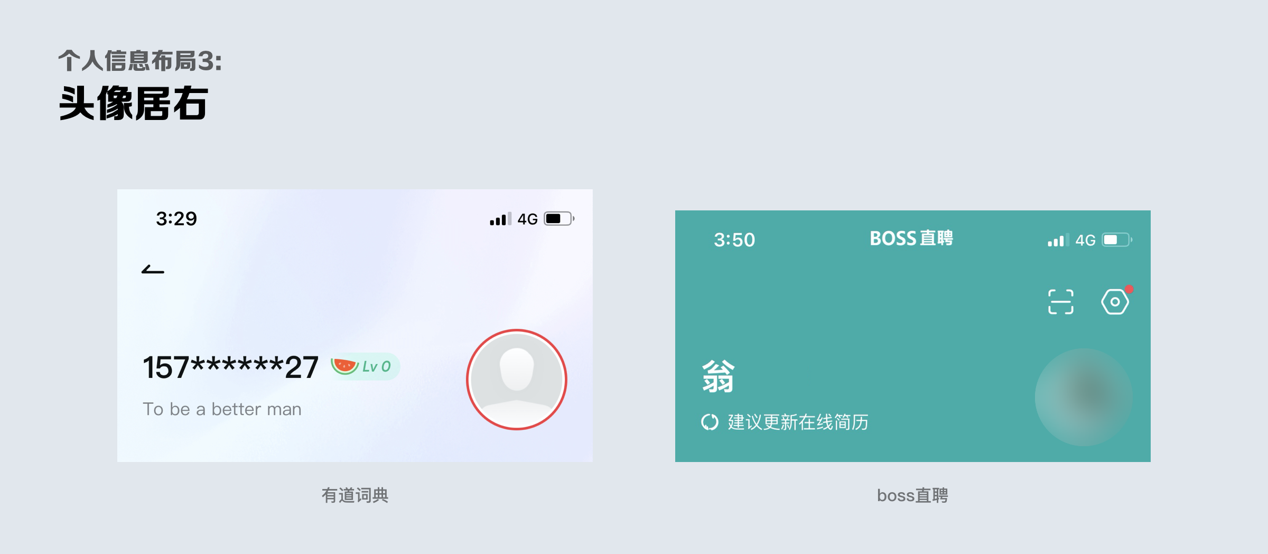1268x554 pixels.
Task: Click the BOSS screen battery icon
Action: (1117, 240)
